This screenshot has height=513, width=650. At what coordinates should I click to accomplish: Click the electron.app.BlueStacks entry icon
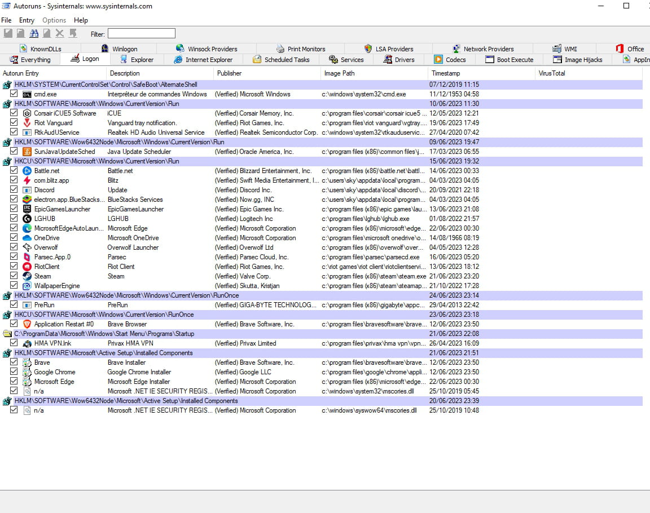pyautogui.click(x=27, y=200)
